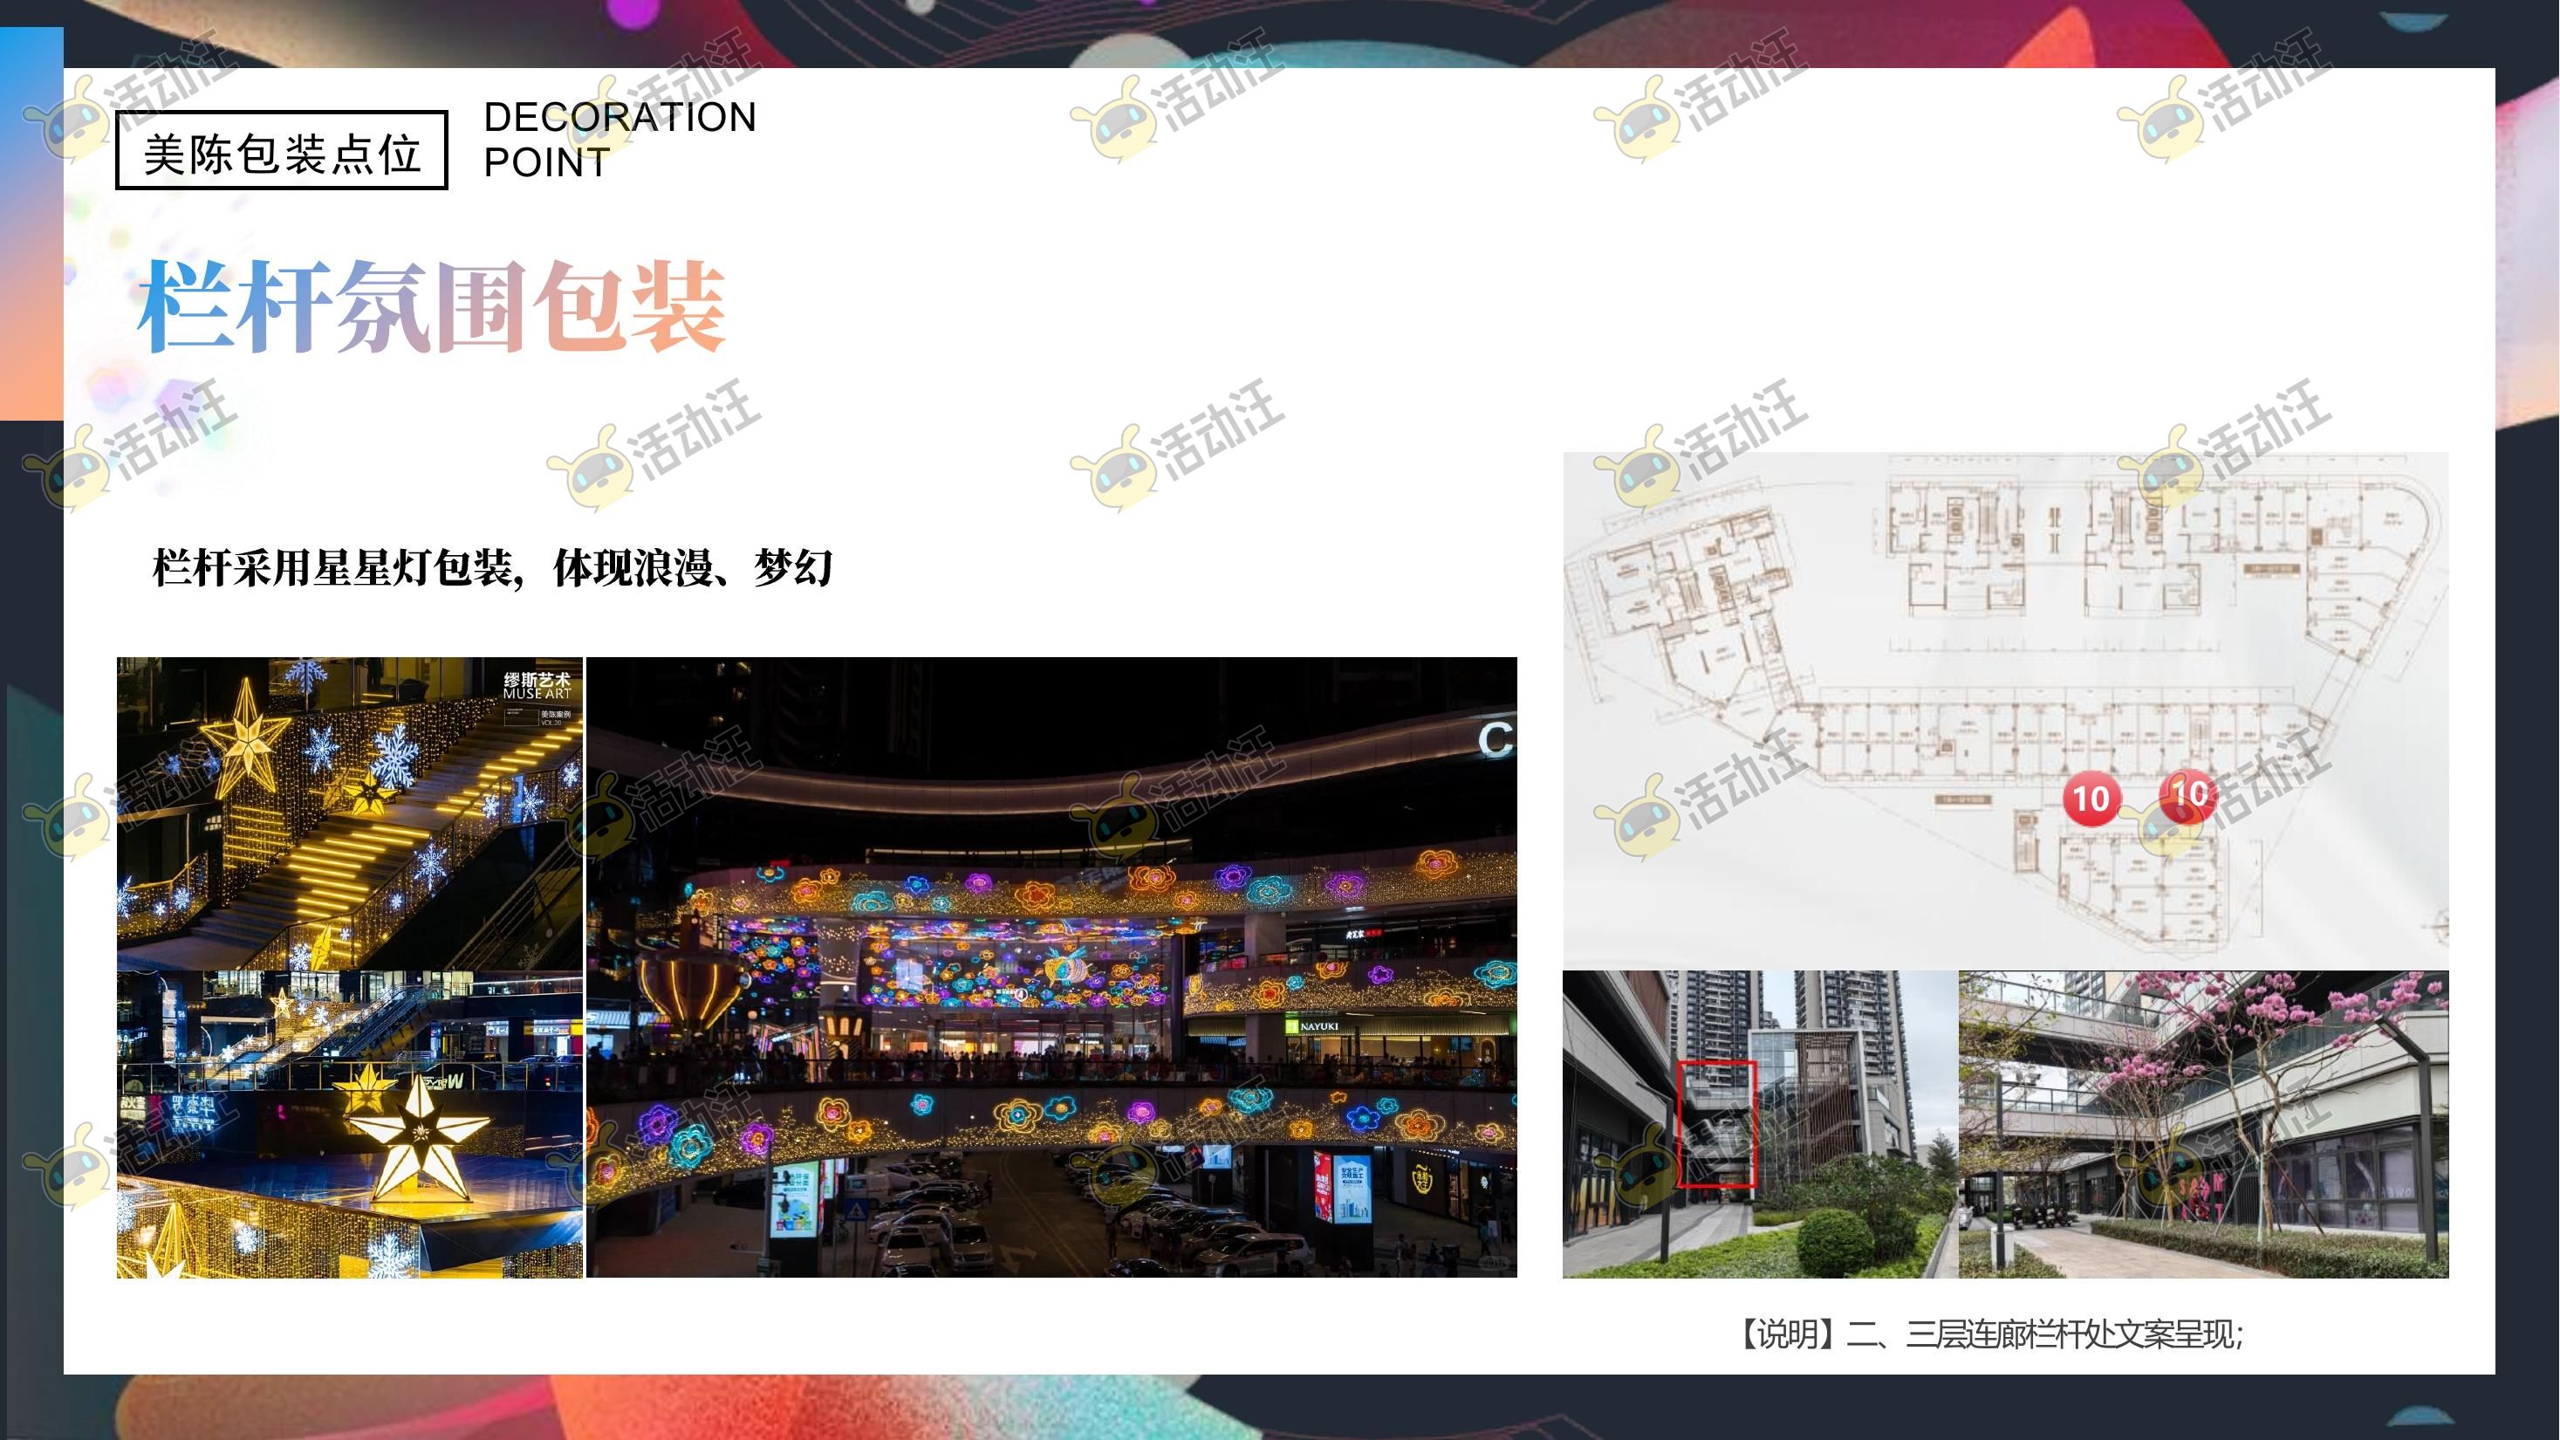The height and width of the screenshot is (1440, 2560).
Task: Click the DECORATION POINT heading text
Action: 618,139
